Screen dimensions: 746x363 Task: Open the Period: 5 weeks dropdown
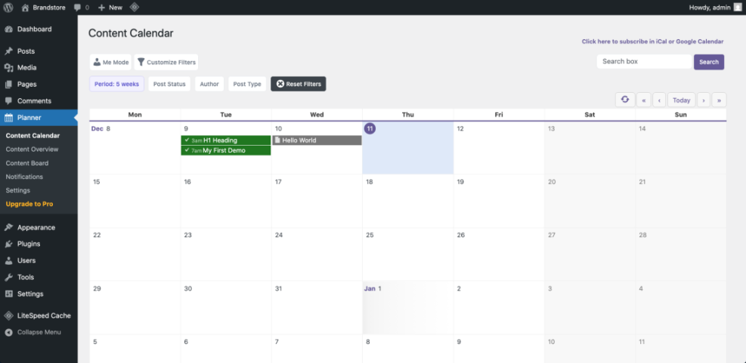point(116,84)
